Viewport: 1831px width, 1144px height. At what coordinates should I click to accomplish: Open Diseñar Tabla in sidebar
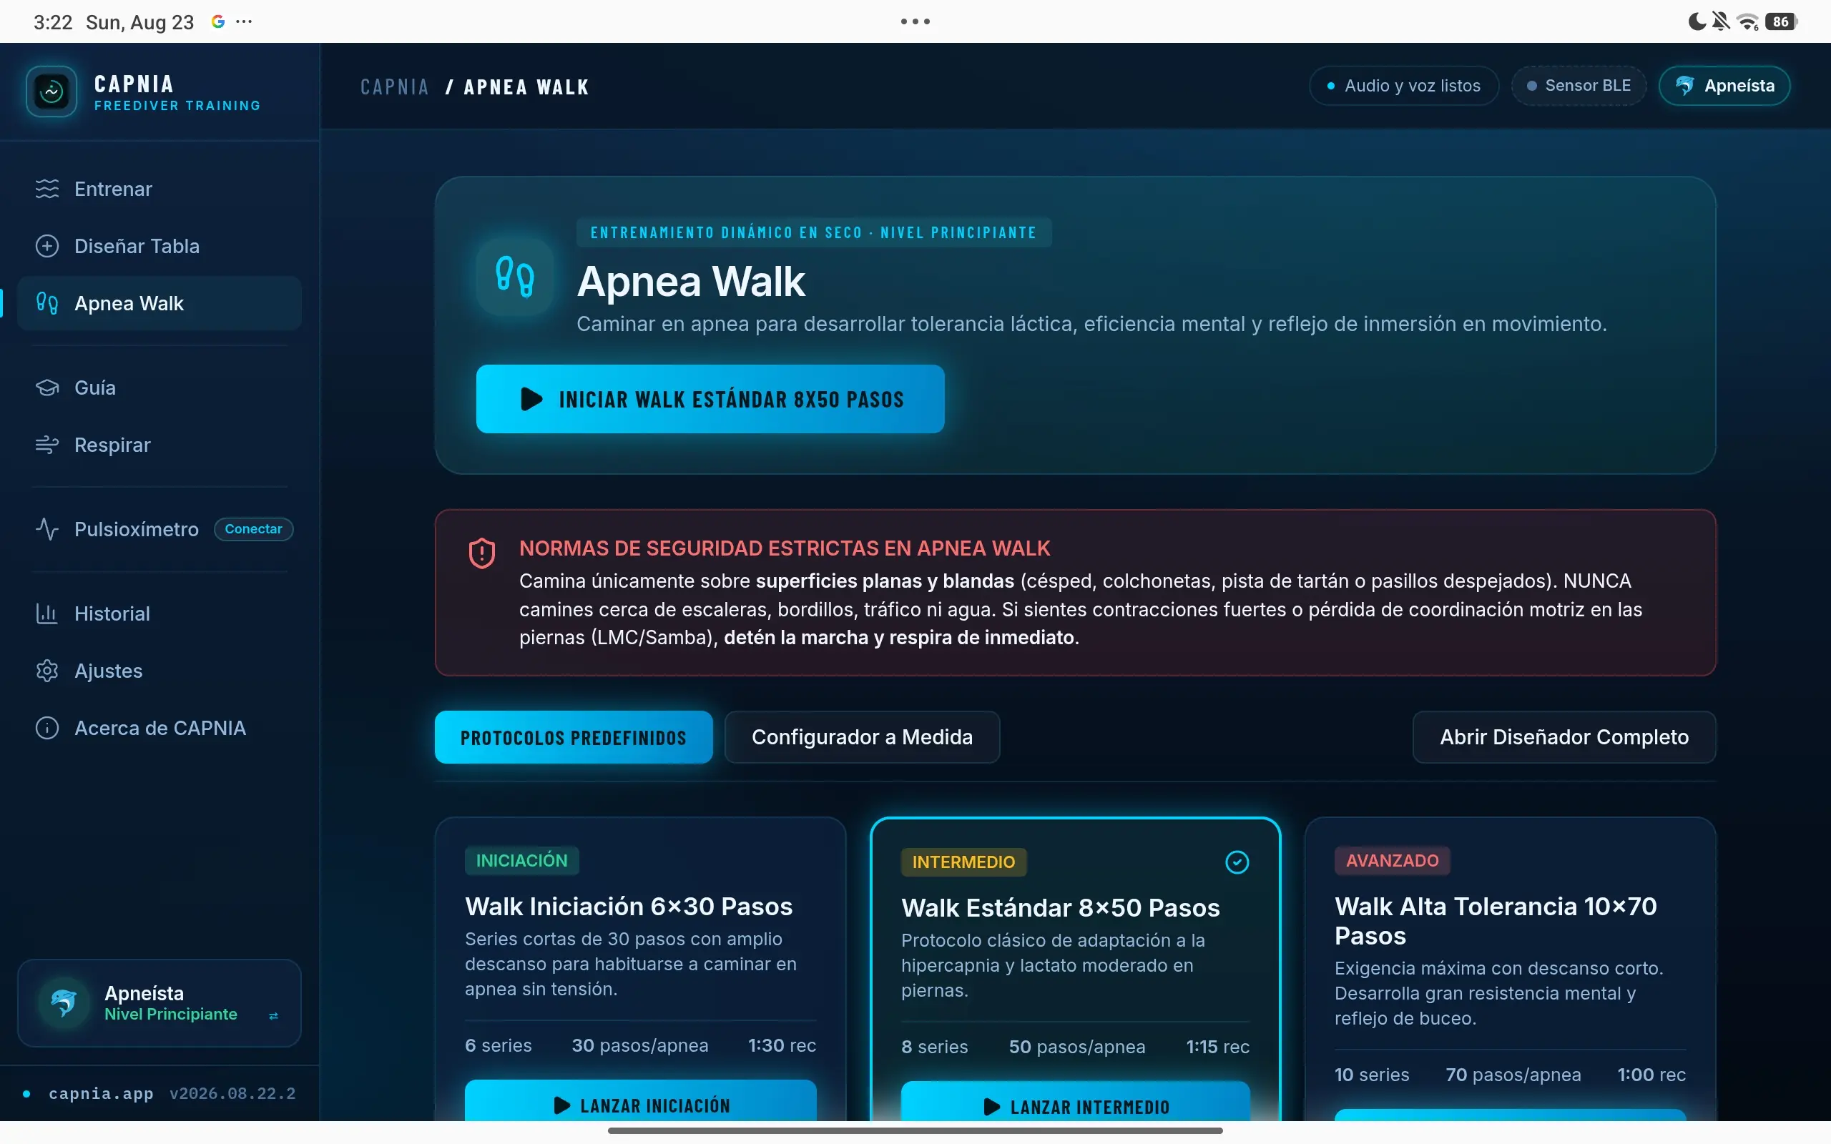pos(159,246)
